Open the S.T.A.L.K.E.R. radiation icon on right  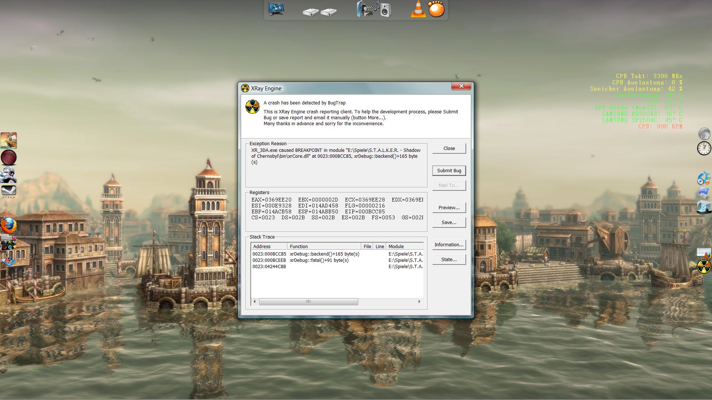pyautogui.click(x=704, y=266)
